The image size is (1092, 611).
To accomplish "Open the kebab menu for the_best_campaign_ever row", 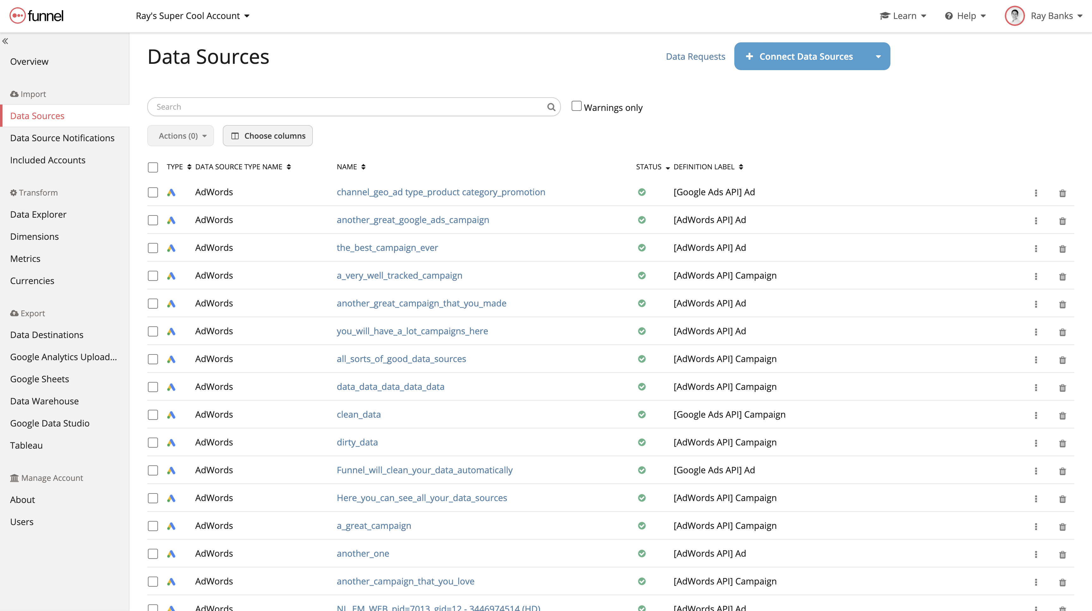I will 1036,249.
